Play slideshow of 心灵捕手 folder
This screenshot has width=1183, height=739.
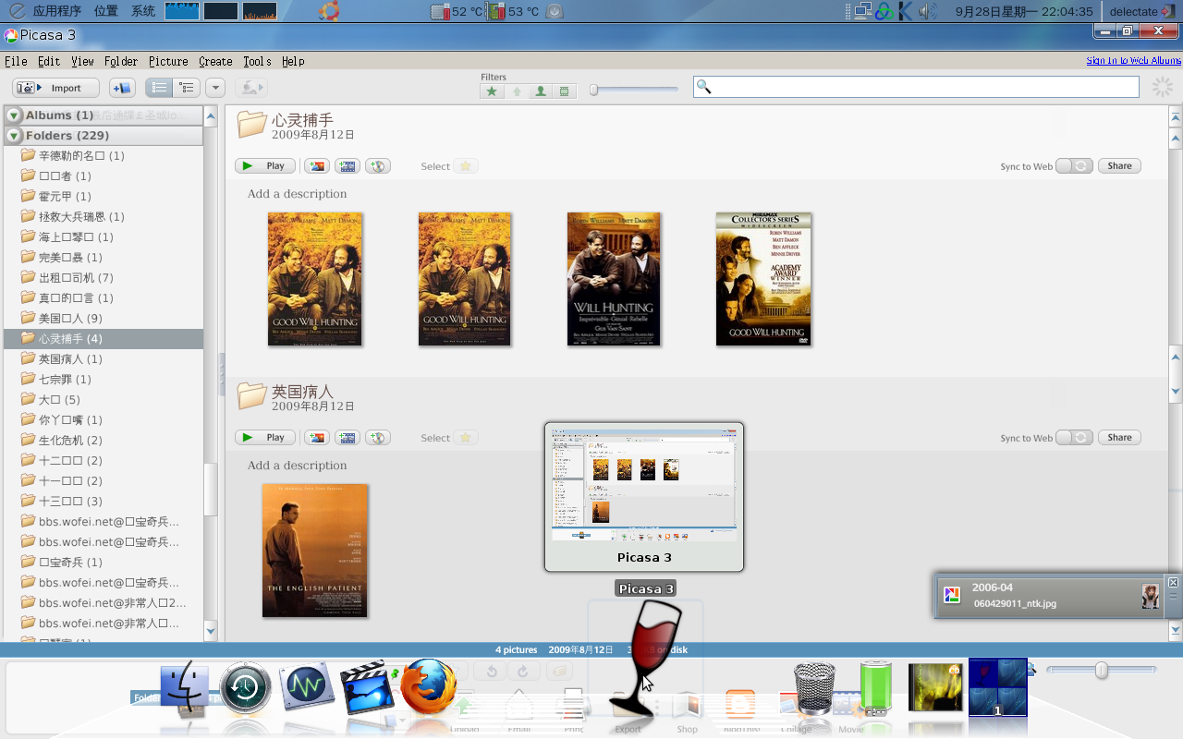pos(265,166)
